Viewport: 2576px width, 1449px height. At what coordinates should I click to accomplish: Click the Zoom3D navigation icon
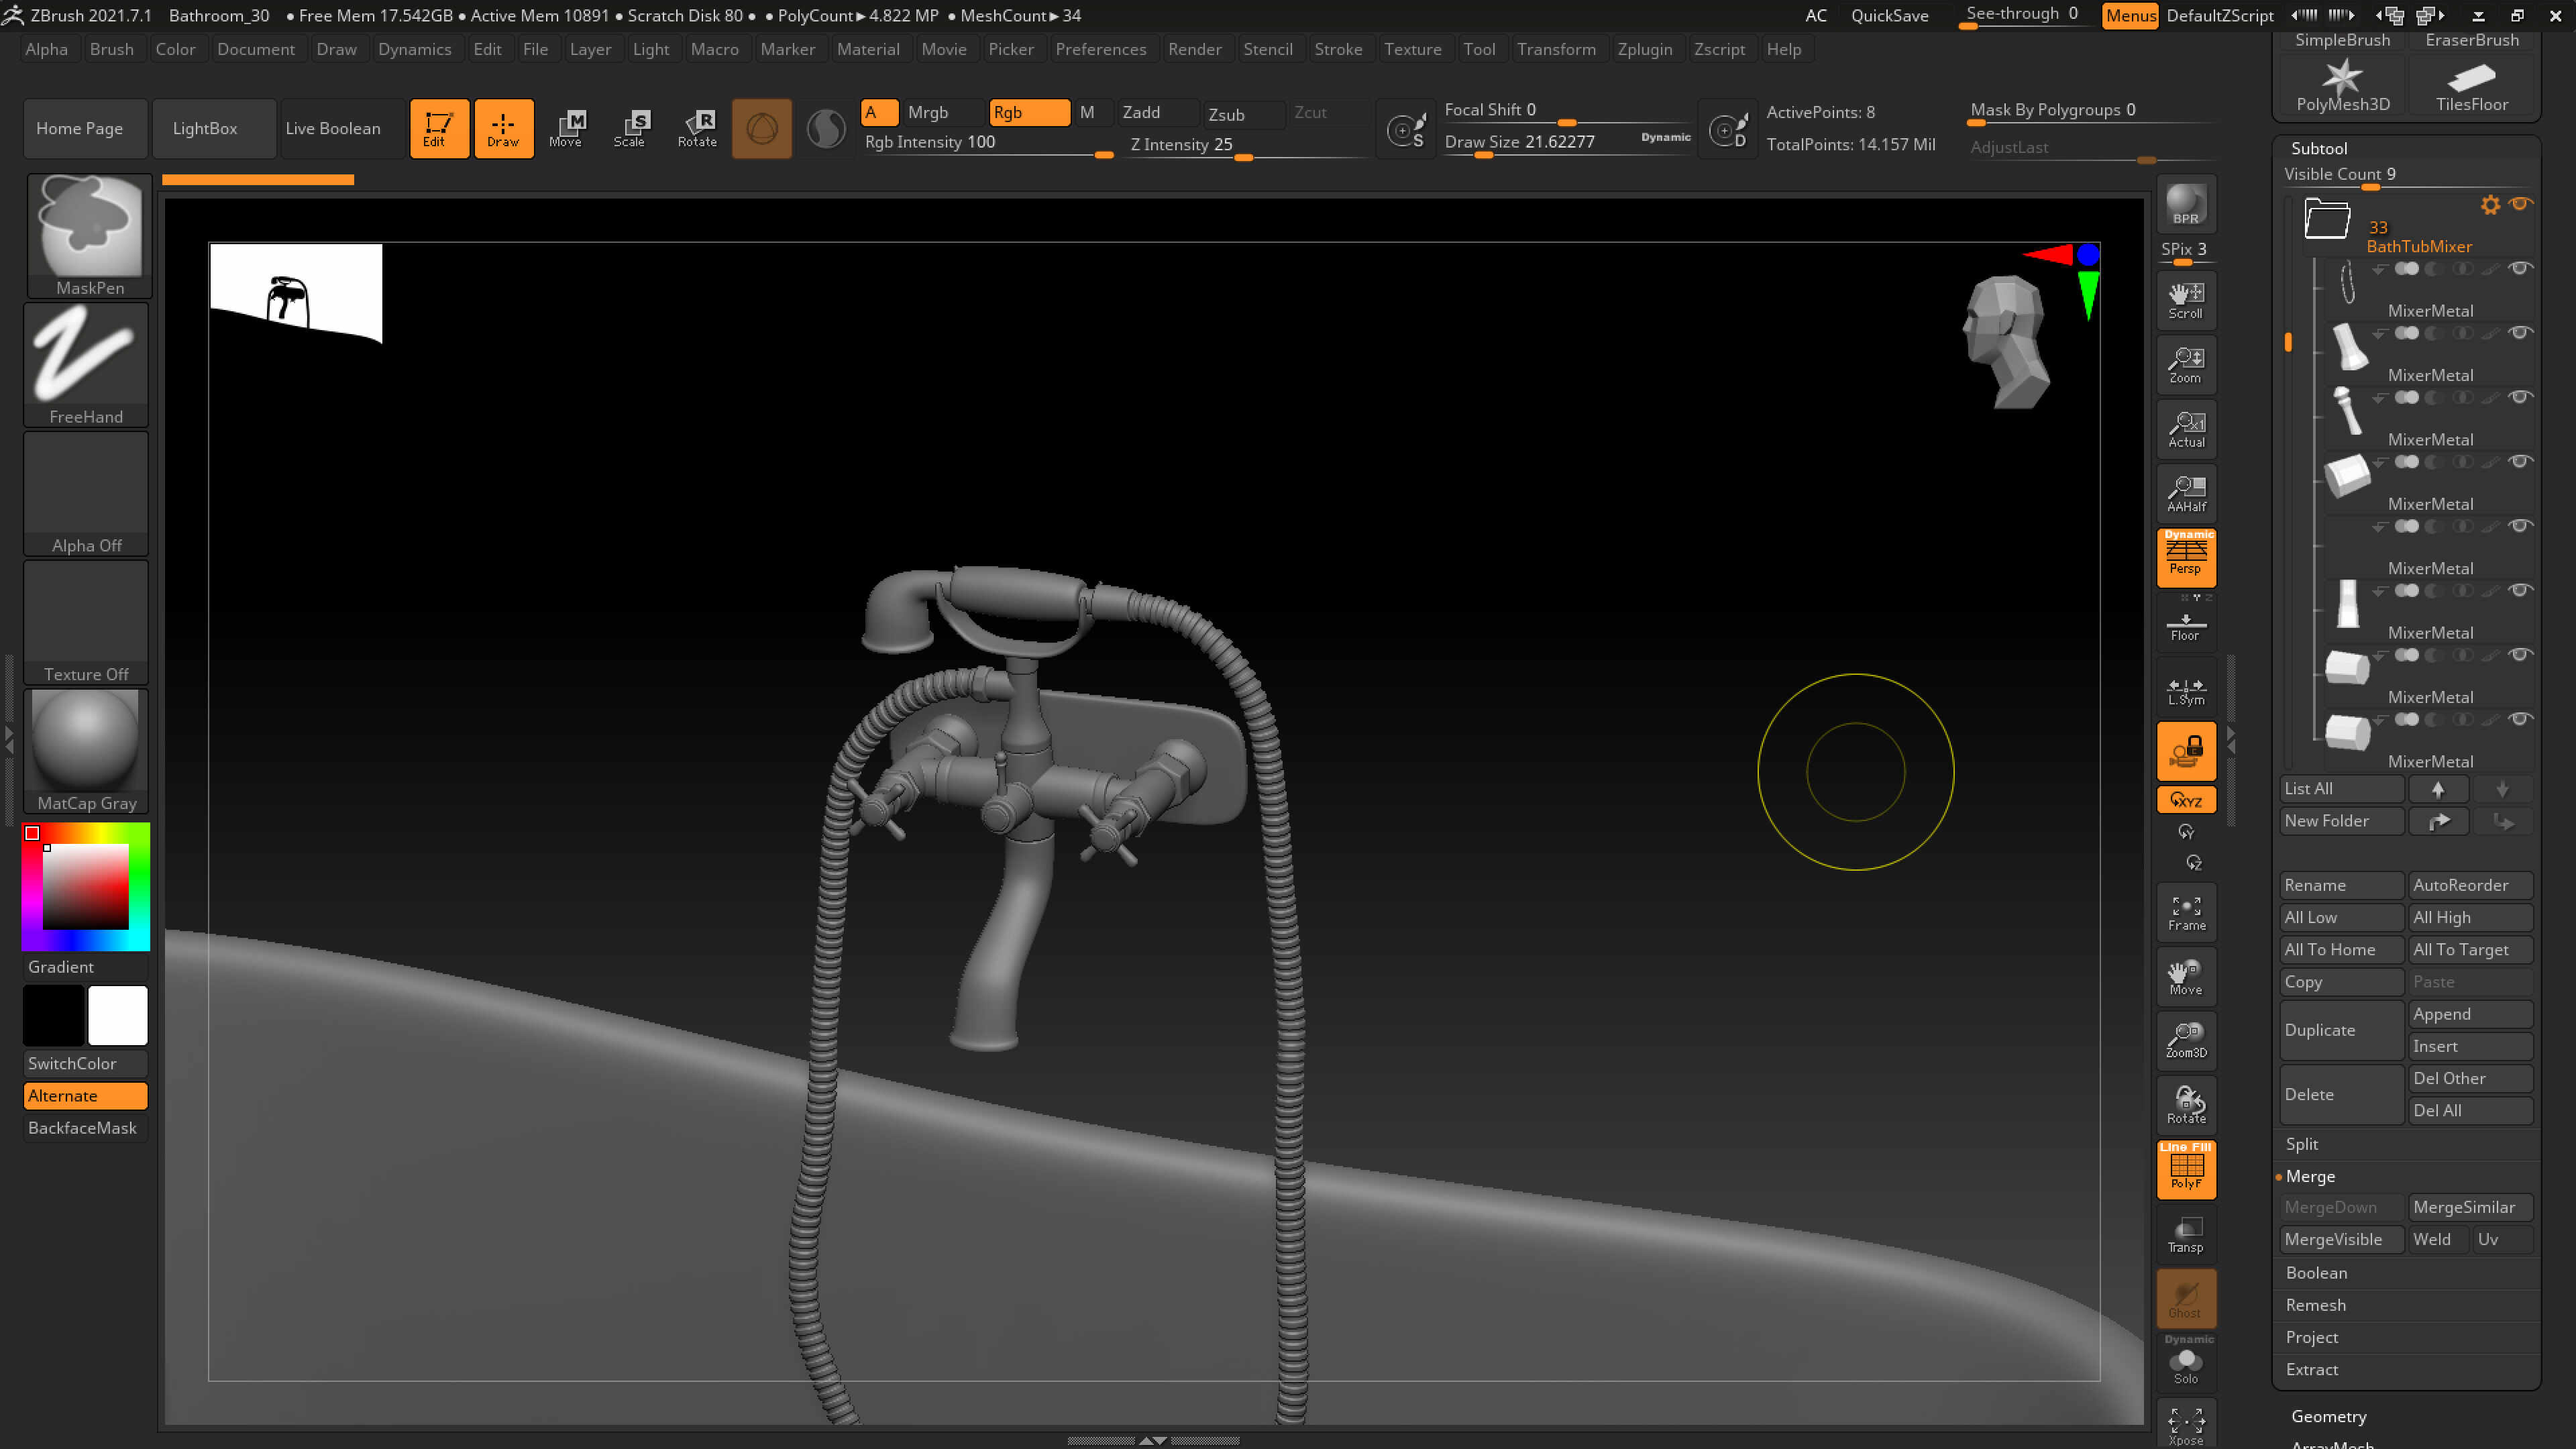2186,1040
